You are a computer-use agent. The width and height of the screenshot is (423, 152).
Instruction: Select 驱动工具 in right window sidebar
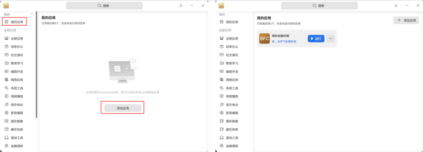pos(229,138)
